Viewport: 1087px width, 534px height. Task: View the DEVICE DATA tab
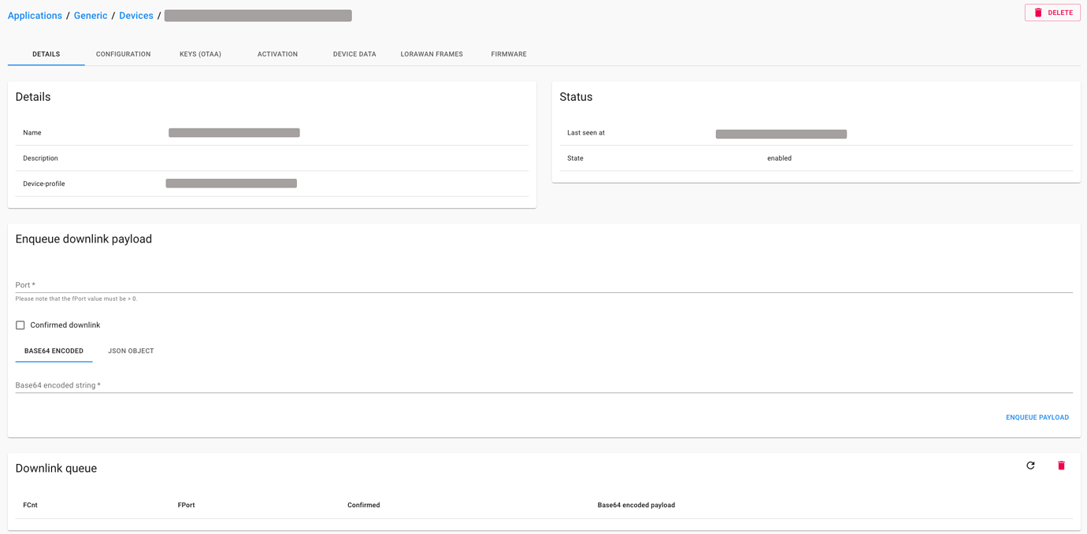[354, 54]
